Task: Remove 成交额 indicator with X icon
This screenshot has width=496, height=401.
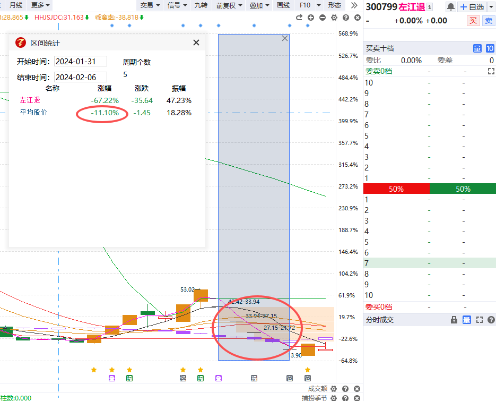Action: pyautogui.click(x=357, y=389)
